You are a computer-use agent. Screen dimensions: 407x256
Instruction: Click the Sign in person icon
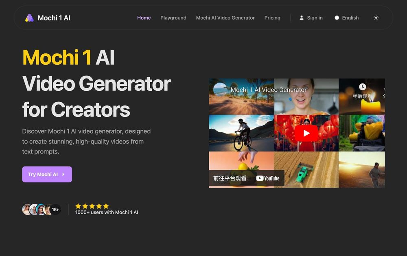301,18
